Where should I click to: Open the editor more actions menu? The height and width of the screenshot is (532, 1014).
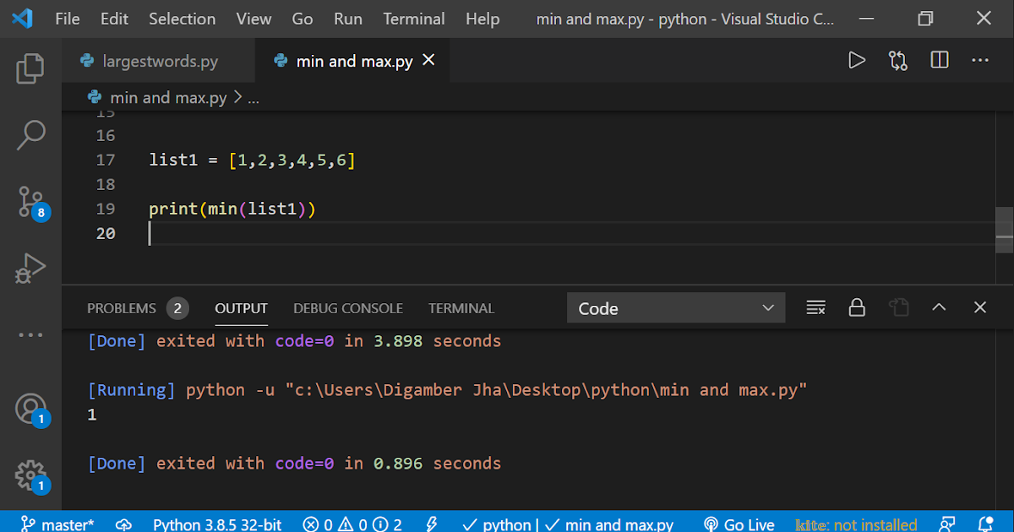980,60
